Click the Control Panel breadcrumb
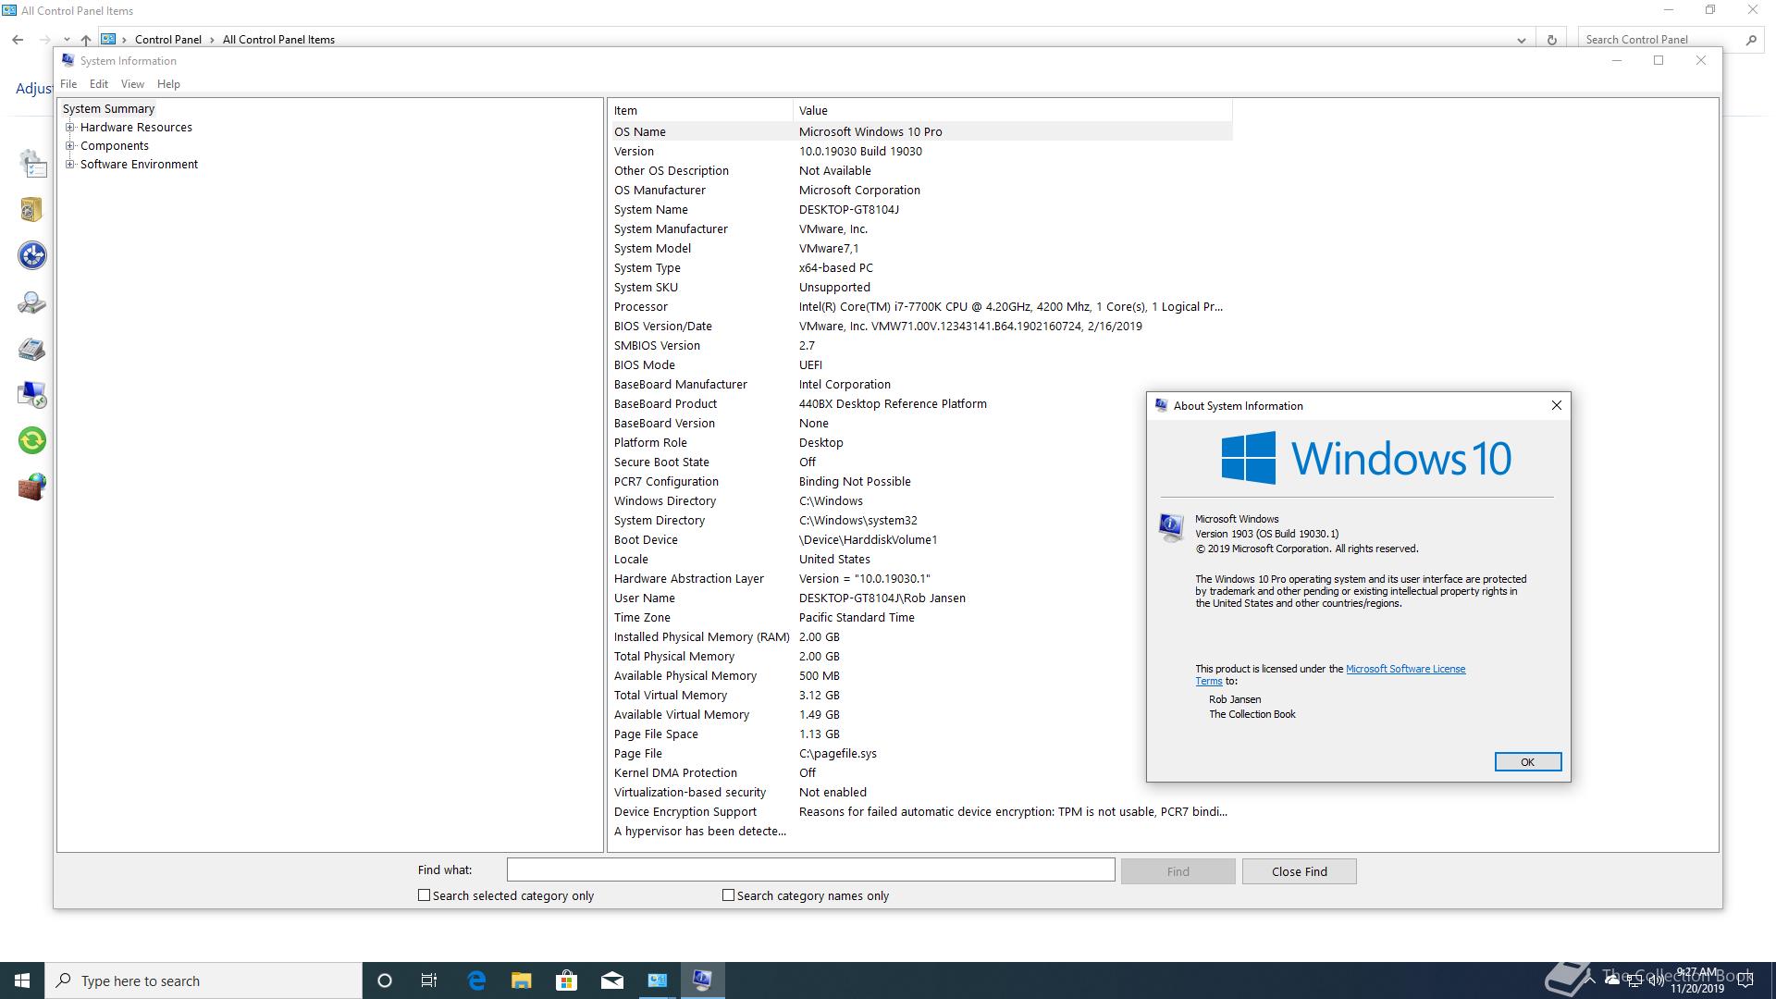Viewport: 1776px width, 999px height. click(x=167, y=40)
